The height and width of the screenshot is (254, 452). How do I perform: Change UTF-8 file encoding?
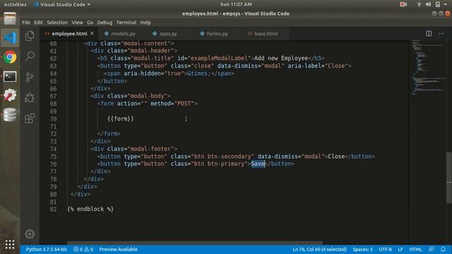[385, 249]
